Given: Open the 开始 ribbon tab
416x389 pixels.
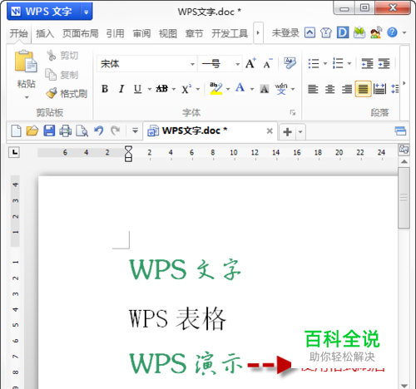Looking at the screenshot, I should (x=19, y=33).
